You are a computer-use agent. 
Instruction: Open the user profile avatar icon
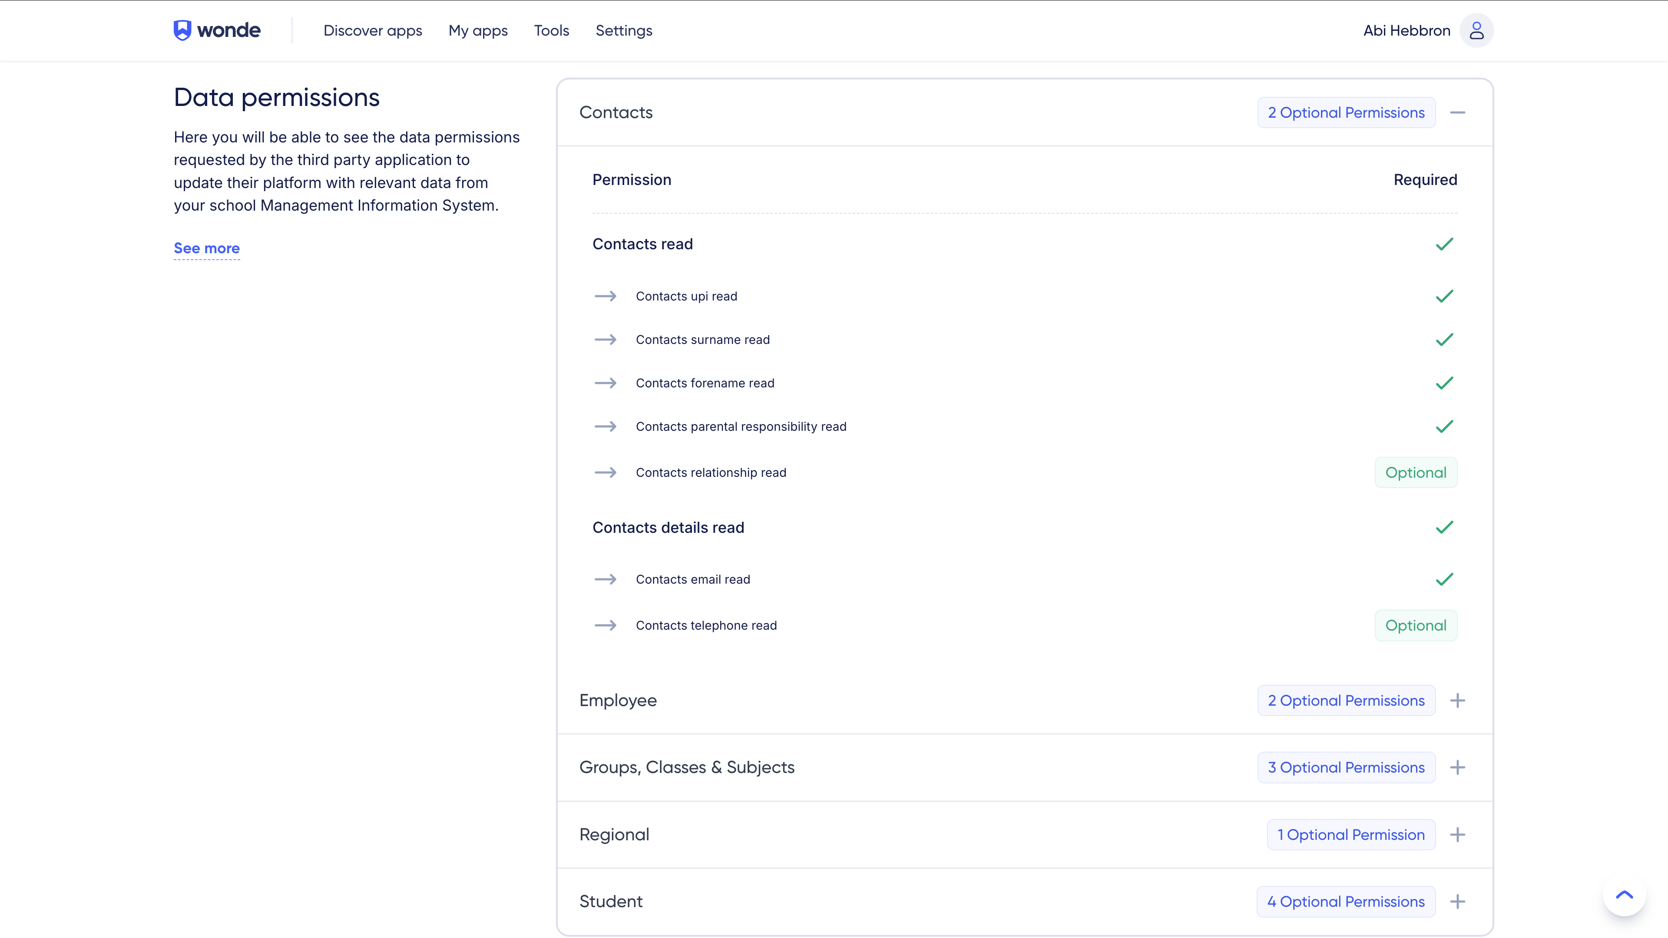pyautogui.click(x=1476, y=30)
